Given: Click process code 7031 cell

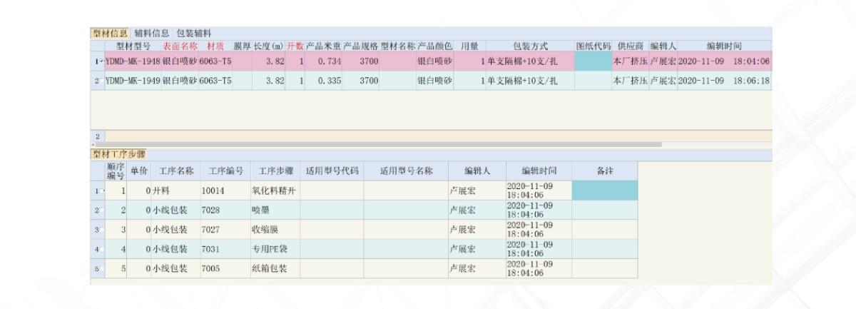Looking at the screenshot, I should (x=223, y=249).
